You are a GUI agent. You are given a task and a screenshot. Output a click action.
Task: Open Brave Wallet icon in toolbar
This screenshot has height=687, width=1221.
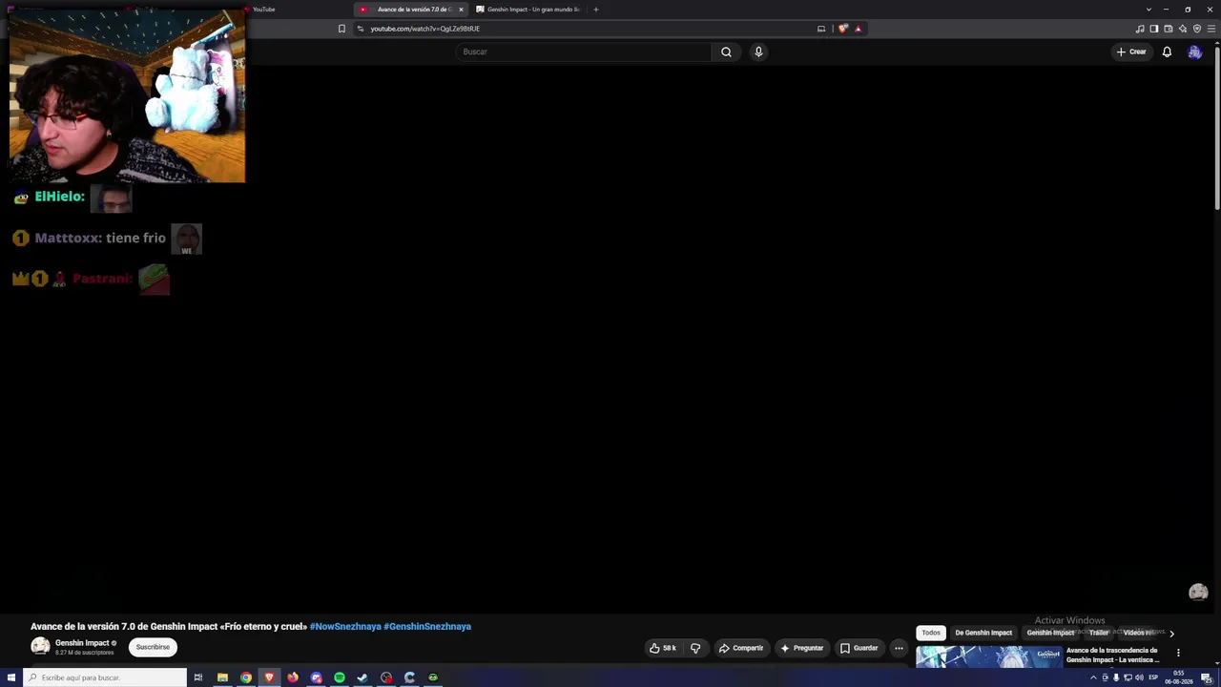point(1169,29)
